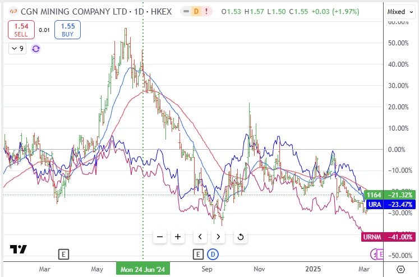The height and width of the screenshot is (277, 419).
Task: Click the -50.00% axis label
Action: (x=399, y=256)
